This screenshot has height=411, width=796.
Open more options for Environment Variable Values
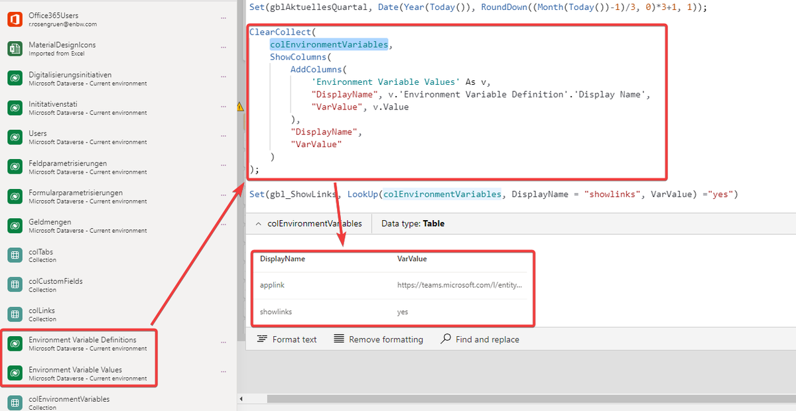[224, 373]
